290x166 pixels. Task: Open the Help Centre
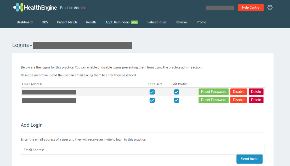pyautogui.click(x=251, y=7)
